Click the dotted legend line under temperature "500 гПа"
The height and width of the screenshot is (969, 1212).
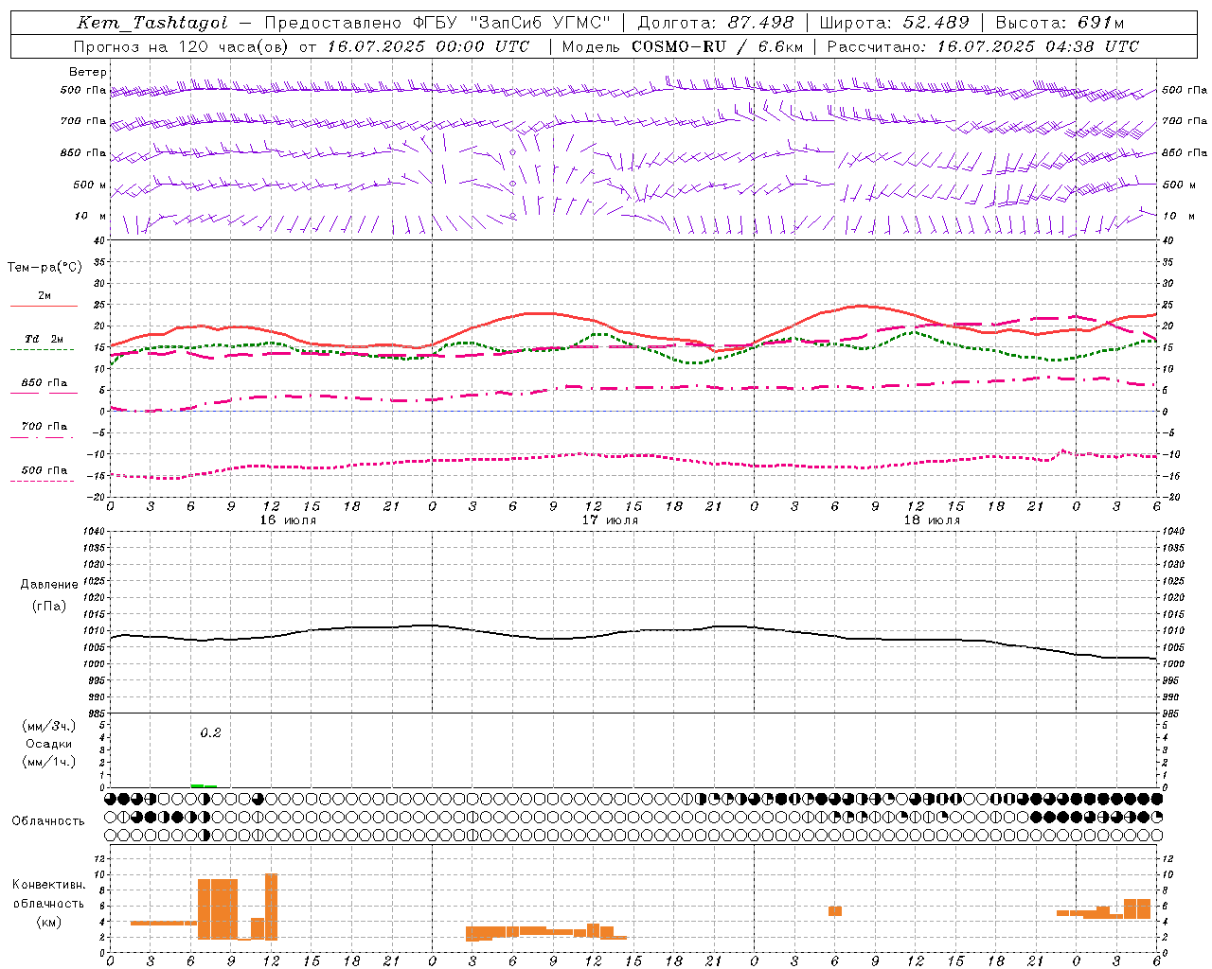pos(42,482)
